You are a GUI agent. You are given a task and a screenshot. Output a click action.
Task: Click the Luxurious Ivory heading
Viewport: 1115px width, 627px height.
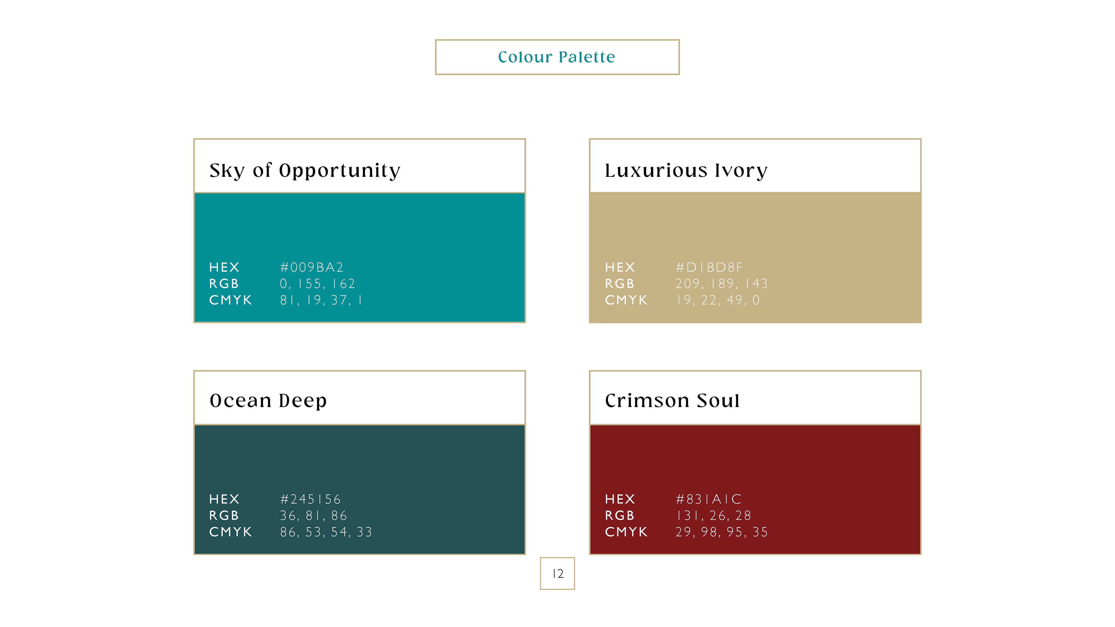point(686,170)
